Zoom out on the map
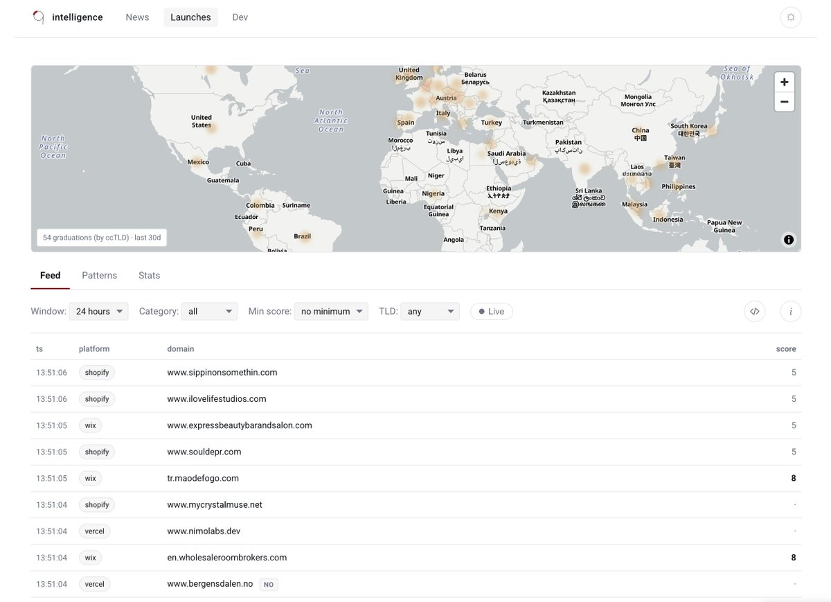The height and width of the screenshot is (602, 831). click(x=784, y=102)
